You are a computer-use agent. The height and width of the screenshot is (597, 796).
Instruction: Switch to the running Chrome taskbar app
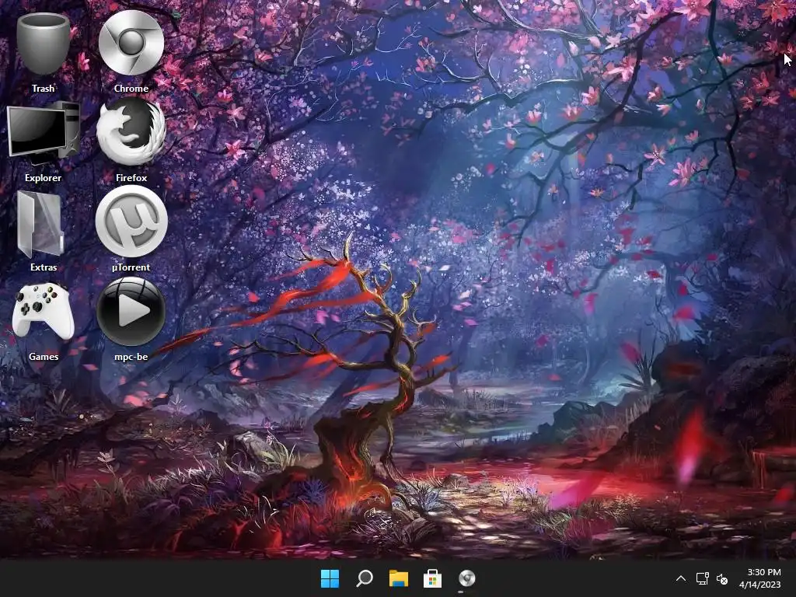click(467, 578)
